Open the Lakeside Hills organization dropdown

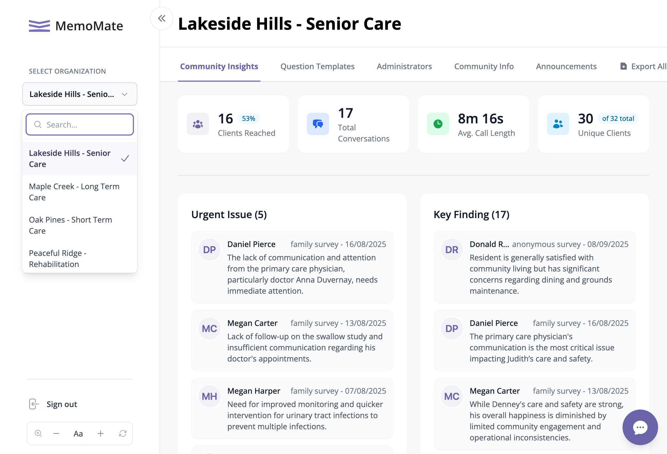(x=80, y=94)
